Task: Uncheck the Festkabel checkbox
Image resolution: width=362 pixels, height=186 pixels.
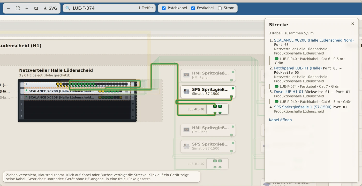Action: 193,8
